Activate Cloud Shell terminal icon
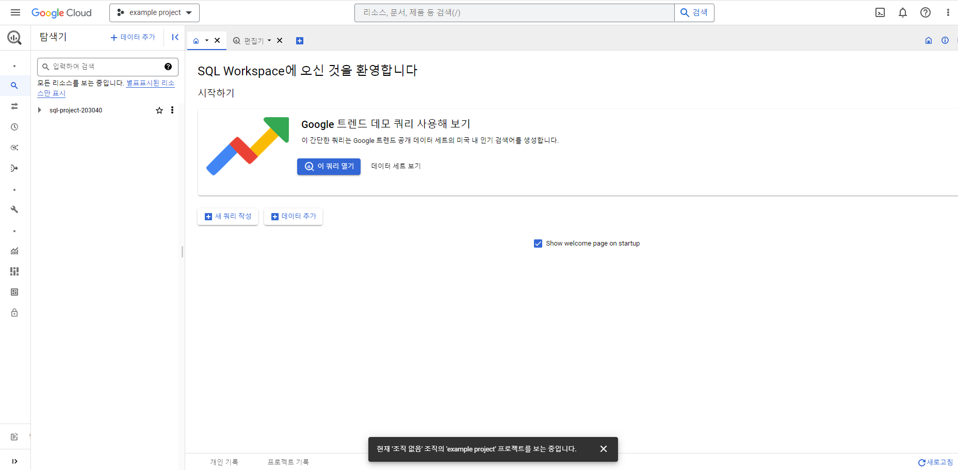This screenshot has height=470, width=958. pos(880,12)
